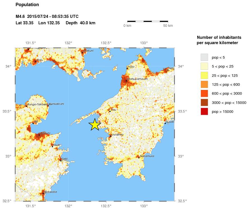Select the Kunisaki-shi city marker
The image size is (249, 210).
pos(48,106)
